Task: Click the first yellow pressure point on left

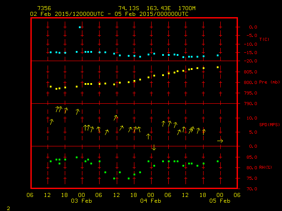Action: point(51,87)
